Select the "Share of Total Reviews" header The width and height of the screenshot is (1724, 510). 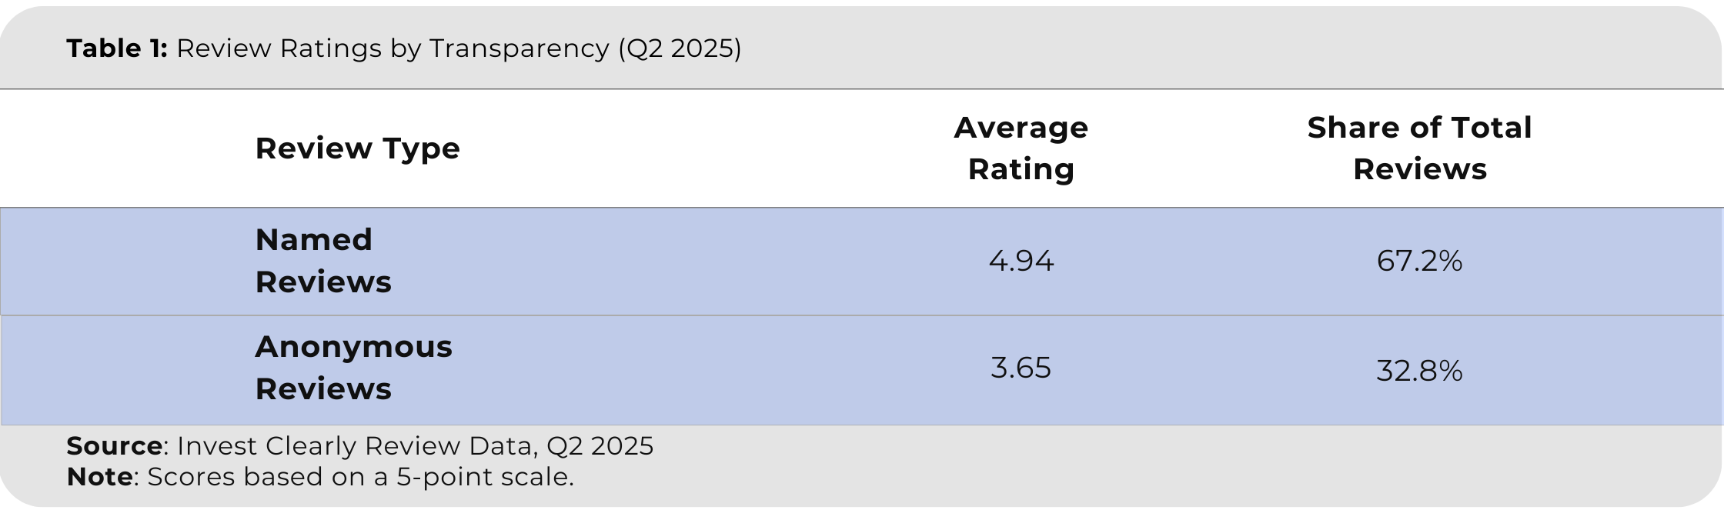1419,148
